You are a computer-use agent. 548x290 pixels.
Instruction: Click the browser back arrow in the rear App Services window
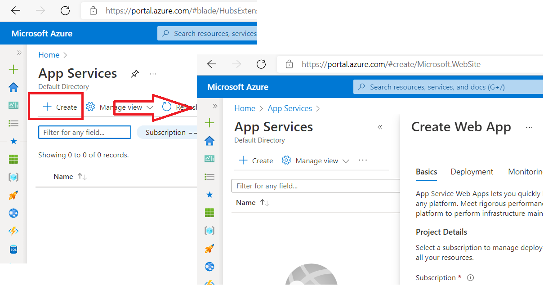pos(16,10)
